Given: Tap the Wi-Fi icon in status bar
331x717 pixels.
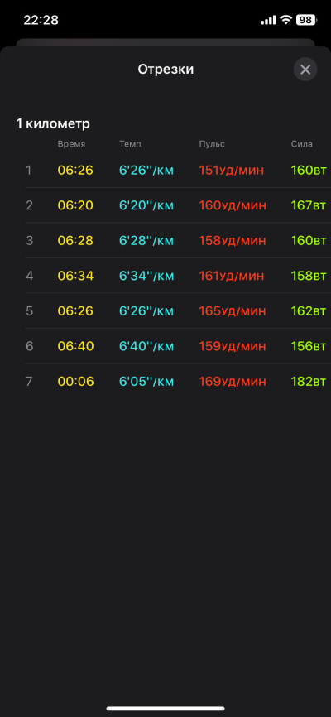Looking at the screenshot, I should 285,20.
